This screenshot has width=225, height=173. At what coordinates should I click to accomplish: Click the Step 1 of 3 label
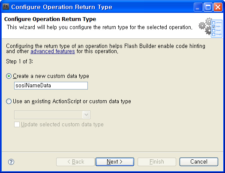(20, 62)
